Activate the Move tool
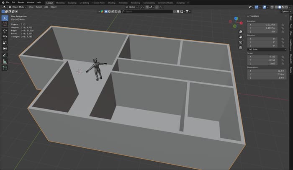The height and width of the screenshot is (170, 293). (5, 31)
